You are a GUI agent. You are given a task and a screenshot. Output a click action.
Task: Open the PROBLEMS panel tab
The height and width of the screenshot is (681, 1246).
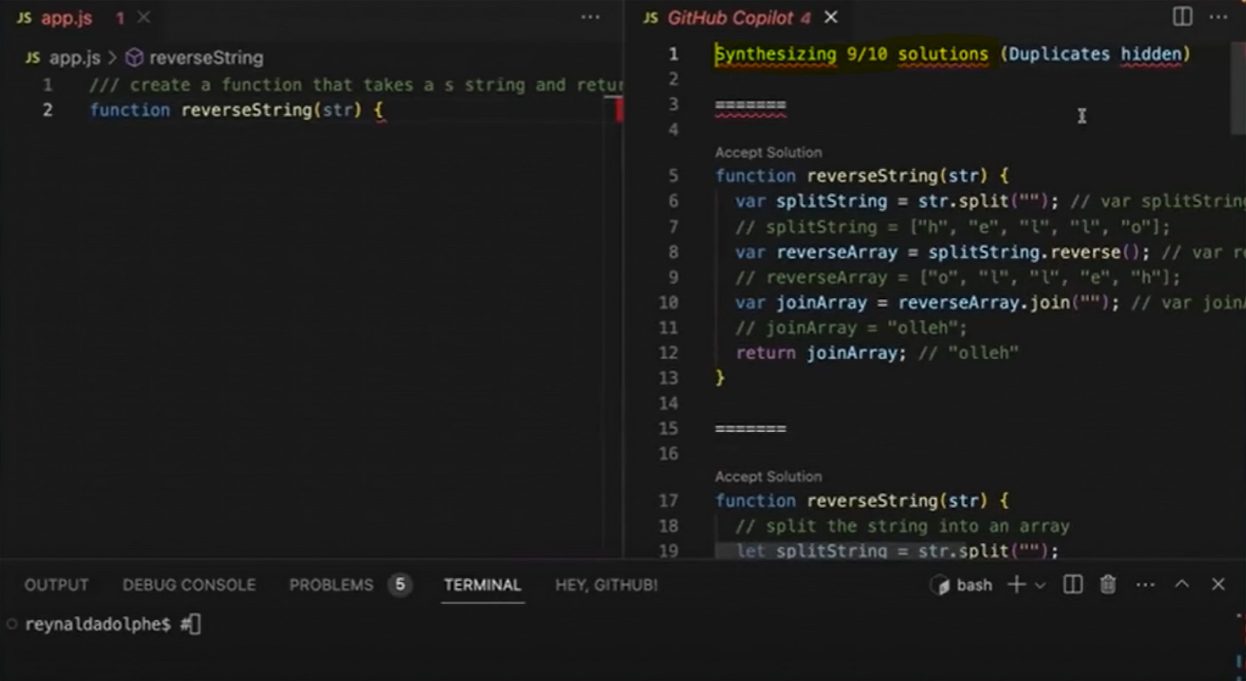pyautogui.click(x=331, y=585)
